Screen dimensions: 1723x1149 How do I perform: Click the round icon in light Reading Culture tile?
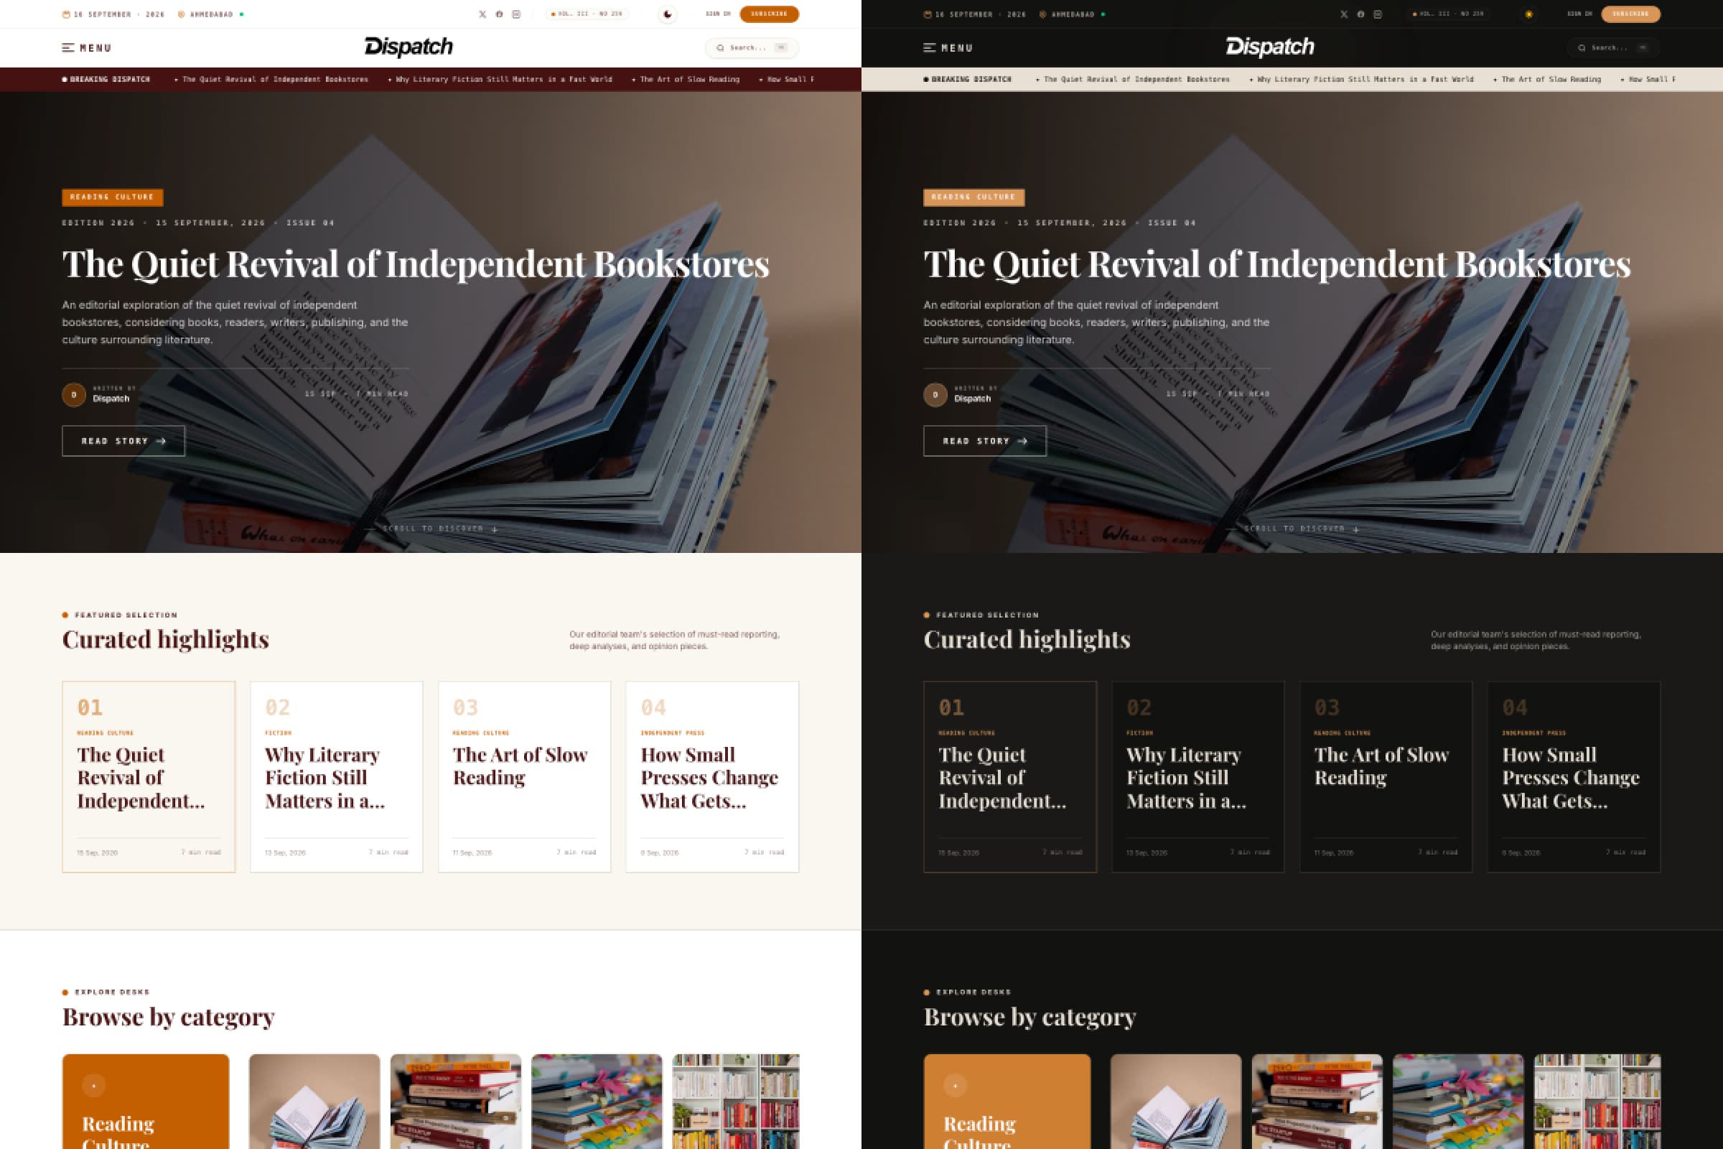pyautogui.click(x=94, y=1085)
